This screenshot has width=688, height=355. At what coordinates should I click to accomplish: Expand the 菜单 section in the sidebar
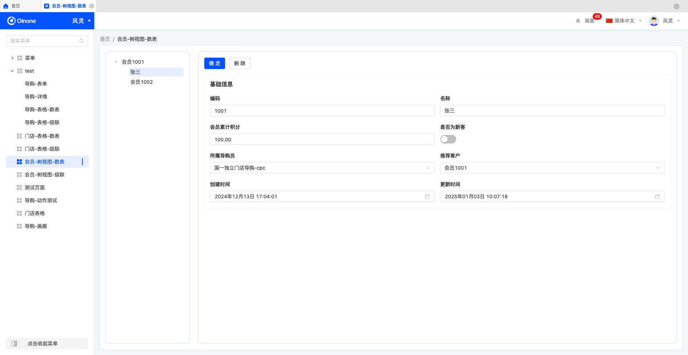click(x=12, y=58)
